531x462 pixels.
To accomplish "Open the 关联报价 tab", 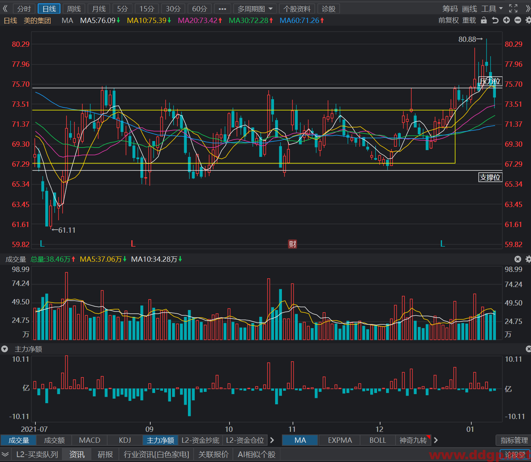I will point(214,454).
